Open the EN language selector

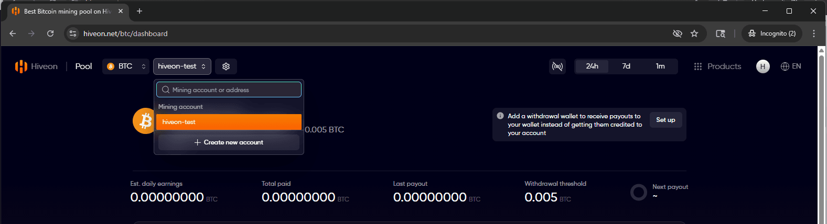click(791, 66)
